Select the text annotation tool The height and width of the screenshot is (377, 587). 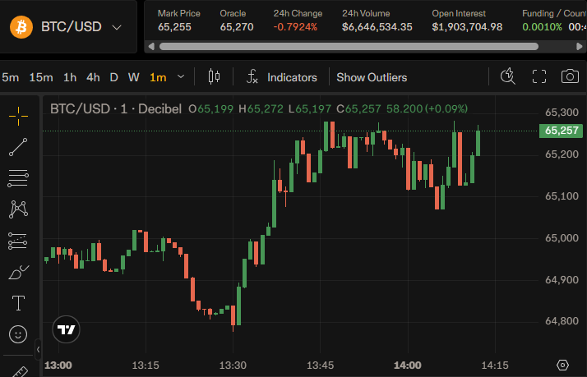coord(18,303)
